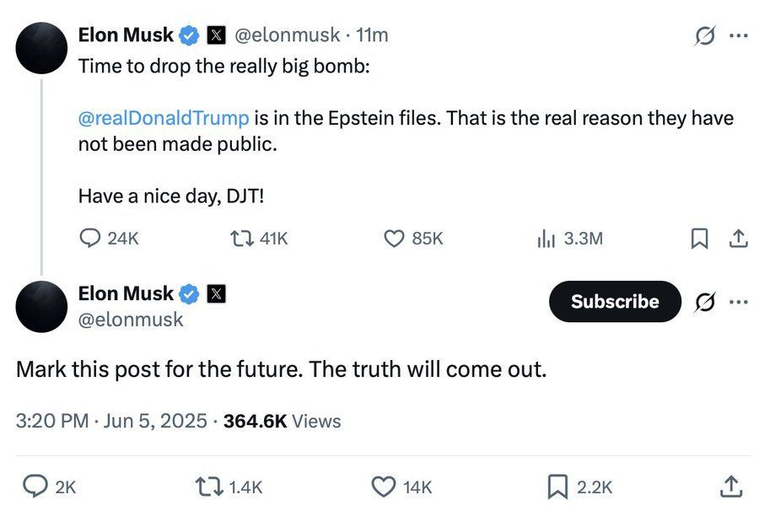View the 364.6K Views details
This screenshot has height=516, width=759.
[281, 421]
